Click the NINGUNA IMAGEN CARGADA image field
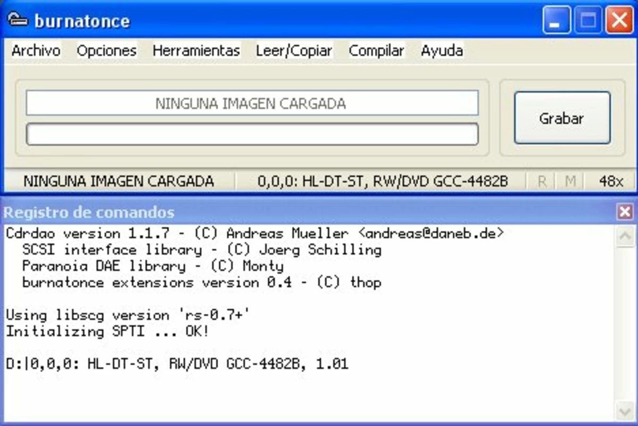Screen dimensions: 638x426 252,103
